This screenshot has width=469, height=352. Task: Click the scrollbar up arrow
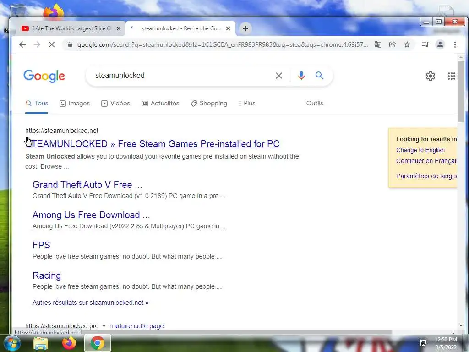click(x=461, y=57)
